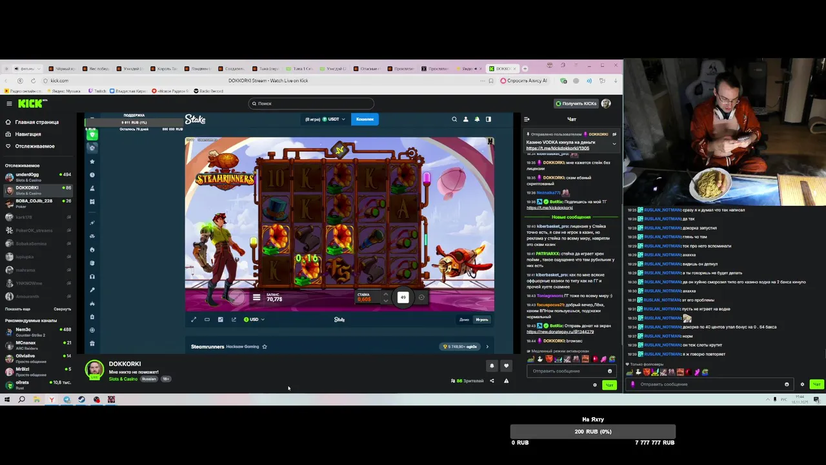Click the Stake sidebar clock recent icon
Screen dimensions: 826x465
(92, 175)
